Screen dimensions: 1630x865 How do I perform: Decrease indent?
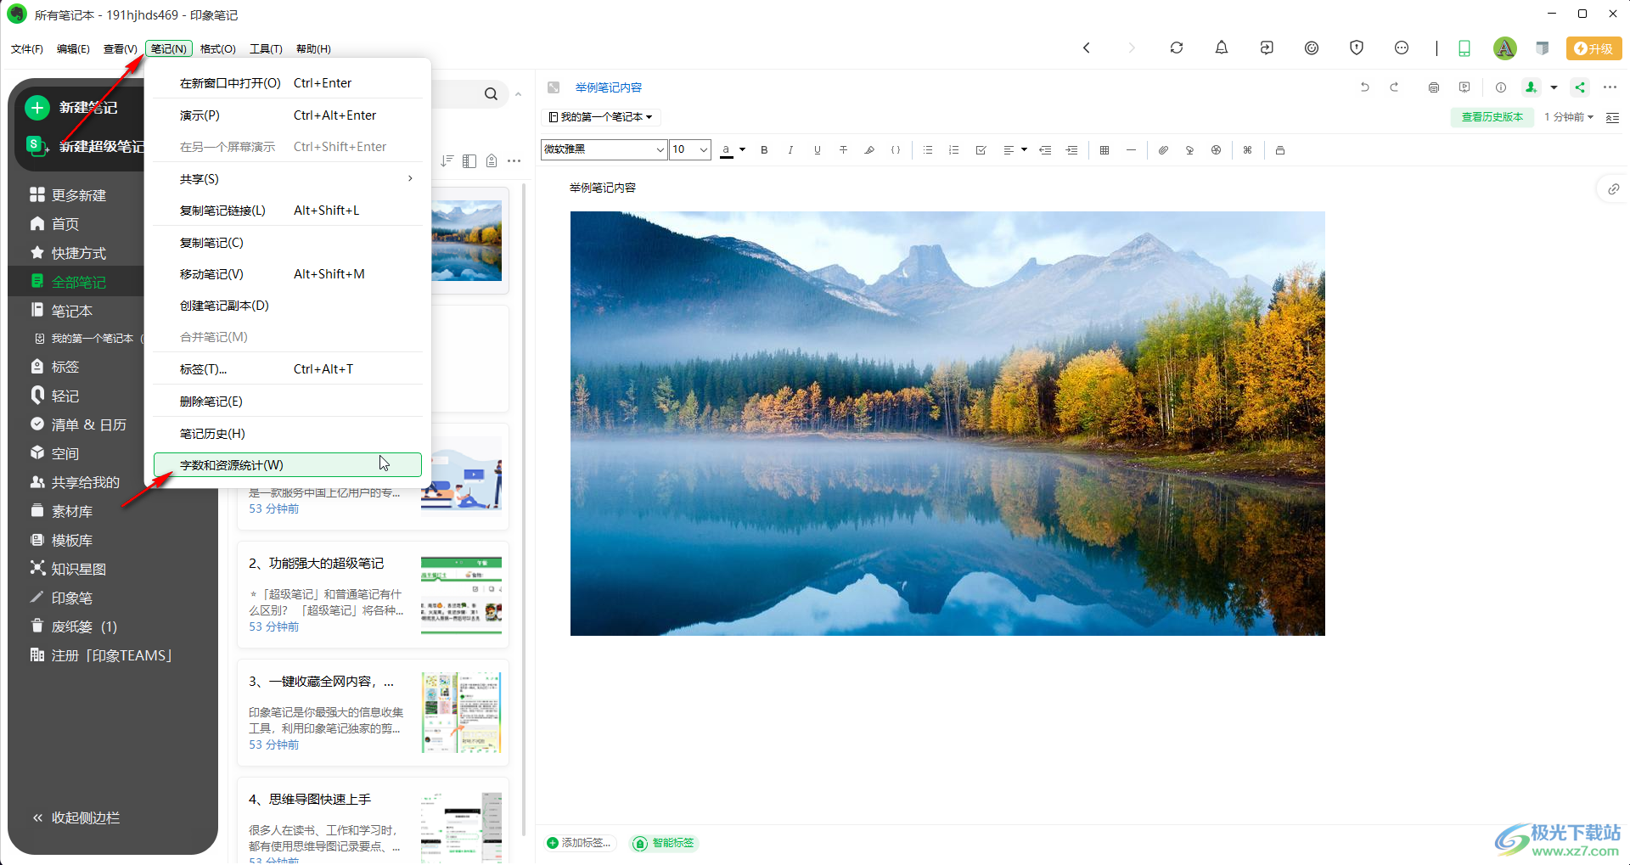pyautogui.click(x=1046, y=150)
